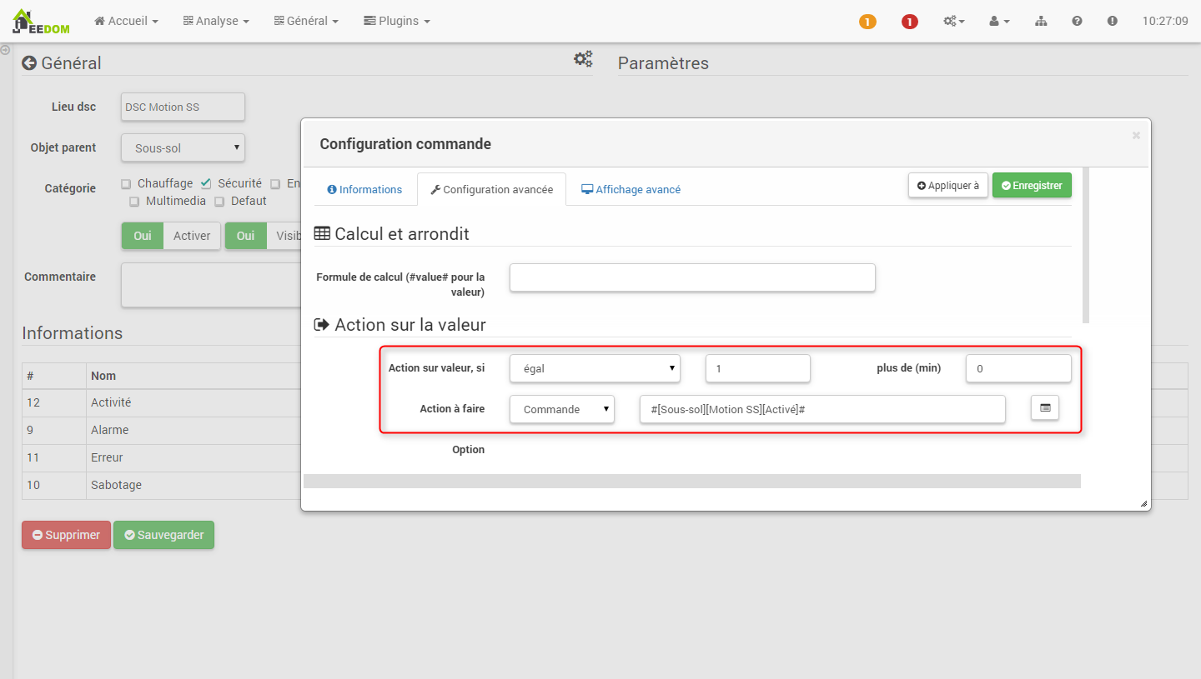Select the Configuration avancée tab
Image resolution: width=1201 pixels, height=679 pixels.
[x=491, y=189]
